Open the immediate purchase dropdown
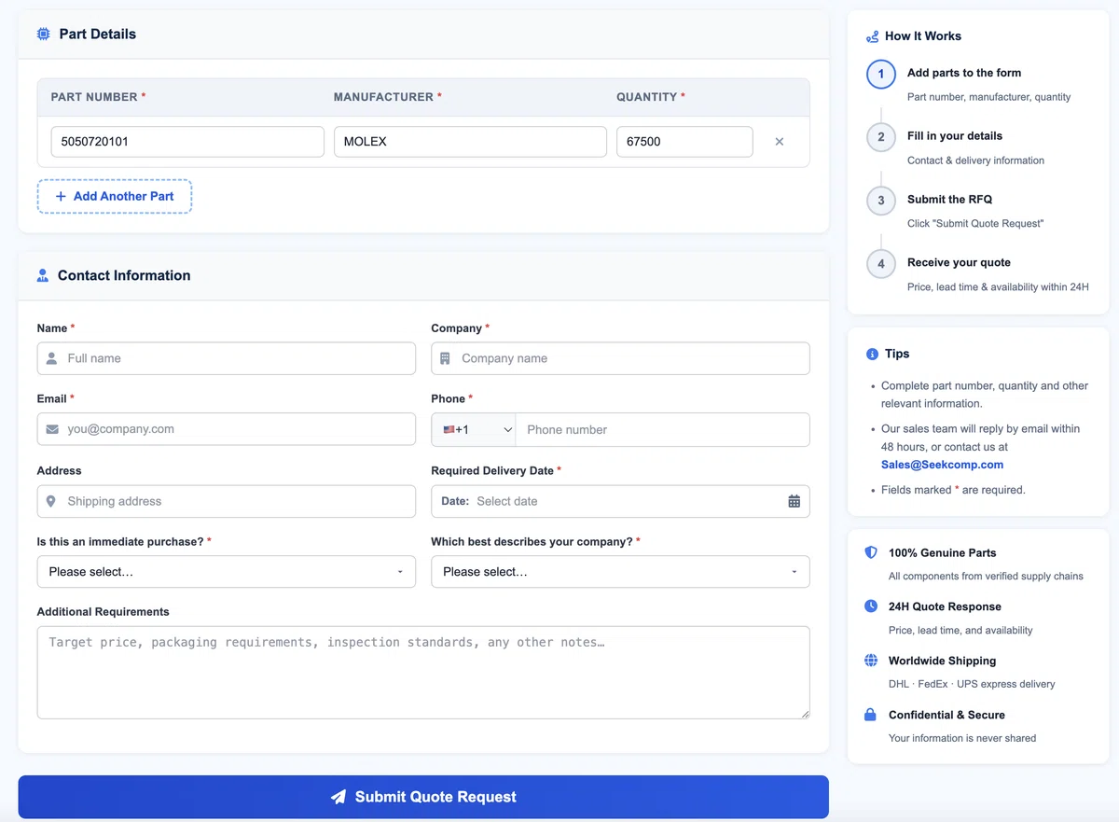 [227, 572]
